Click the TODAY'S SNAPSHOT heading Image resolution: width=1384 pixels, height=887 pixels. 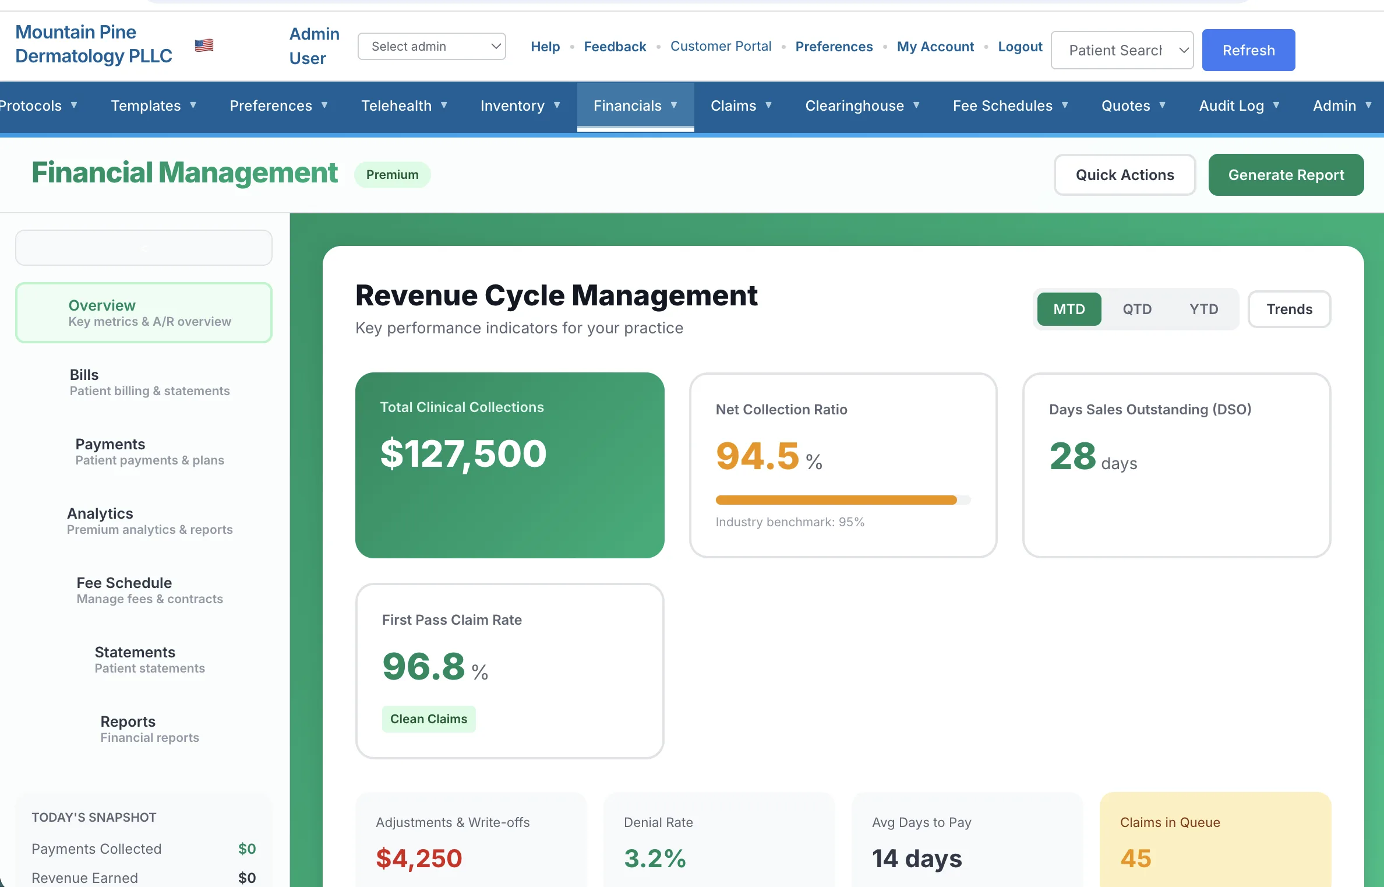pyautogui.click(x=94, y=818)
